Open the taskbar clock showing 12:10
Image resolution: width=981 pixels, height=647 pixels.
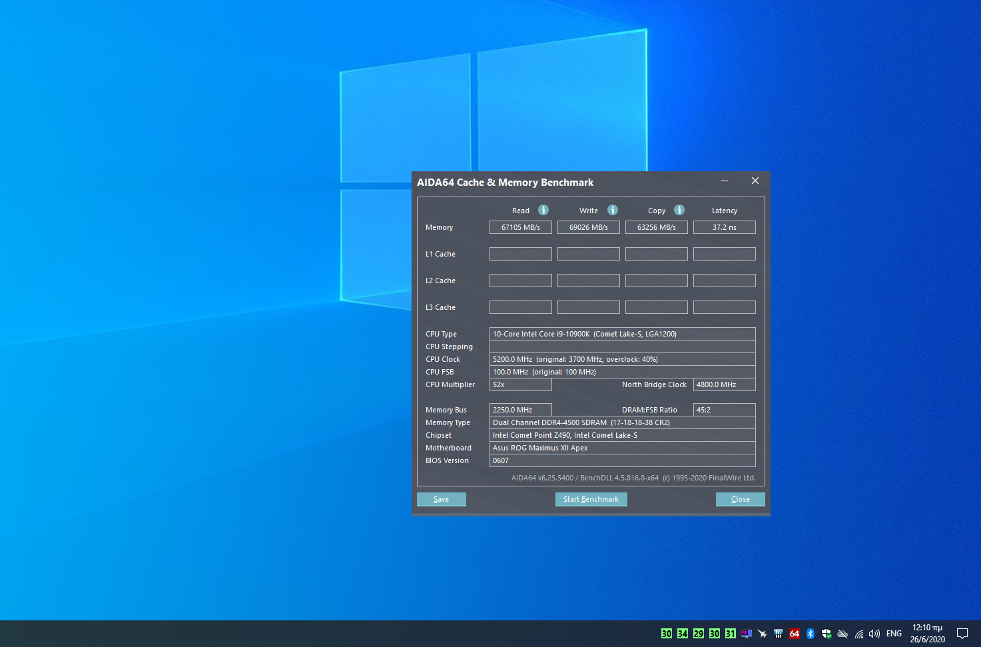928,634
